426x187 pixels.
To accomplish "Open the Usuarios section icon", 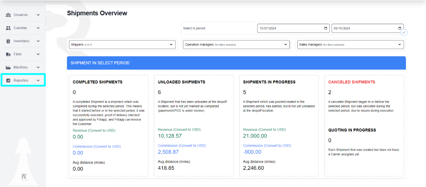I will click(x=8, y=14).
